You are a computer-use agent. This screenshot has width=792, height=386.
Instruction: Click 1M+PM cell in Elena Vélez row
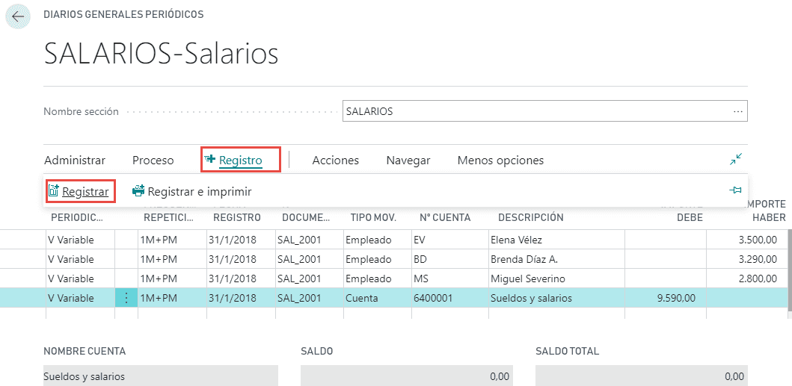pyautogui.click(x=172, y=240)
